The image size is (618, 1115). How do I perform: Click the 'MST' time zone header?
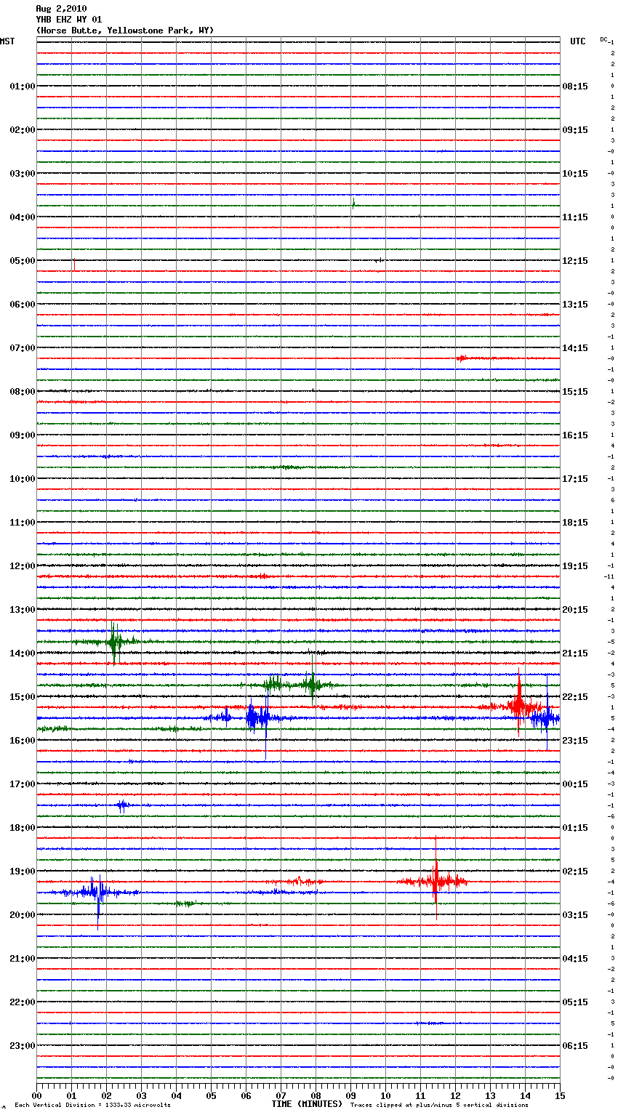coord(7,41)
